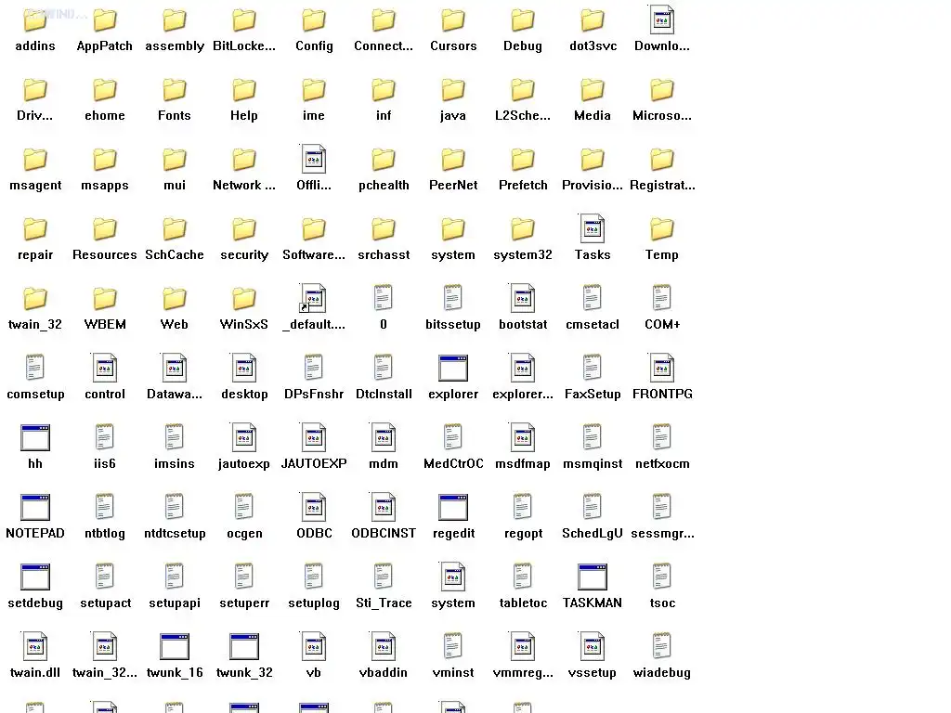
Task: Click the twunk_16 program icon
Action: pyautogui.click(x=175, y=647)
